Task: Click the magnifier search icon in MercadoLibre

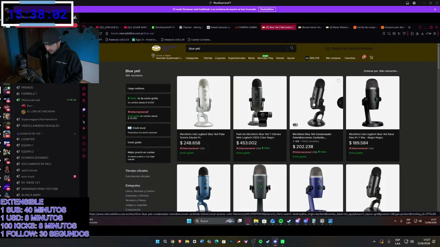Action: [292, 48]
